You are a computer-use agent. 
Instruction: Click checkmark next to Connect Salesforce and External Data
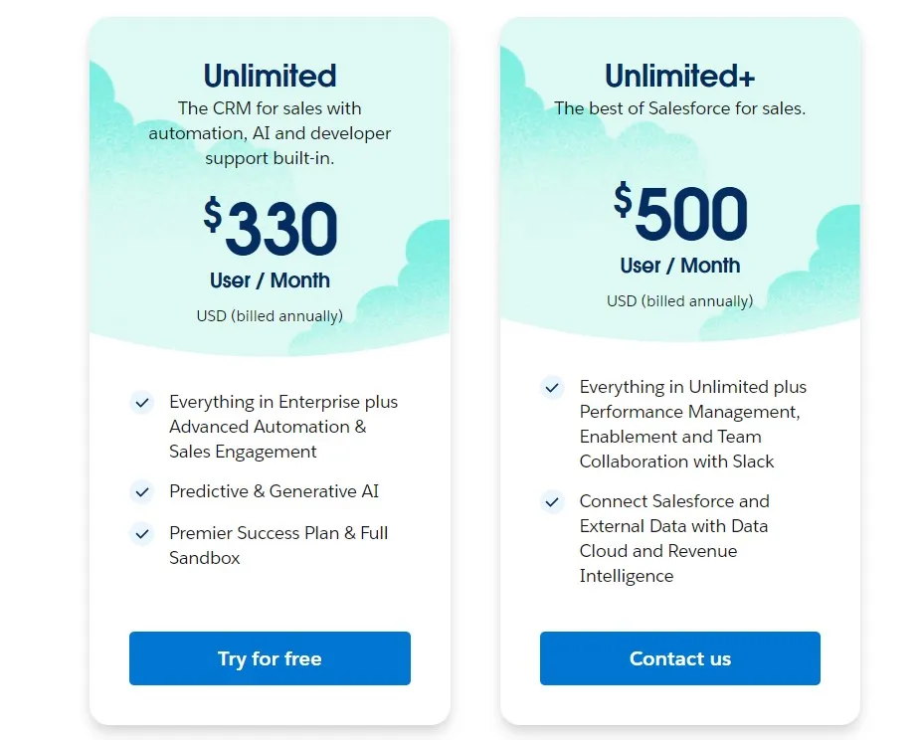[x=552, y=501]
